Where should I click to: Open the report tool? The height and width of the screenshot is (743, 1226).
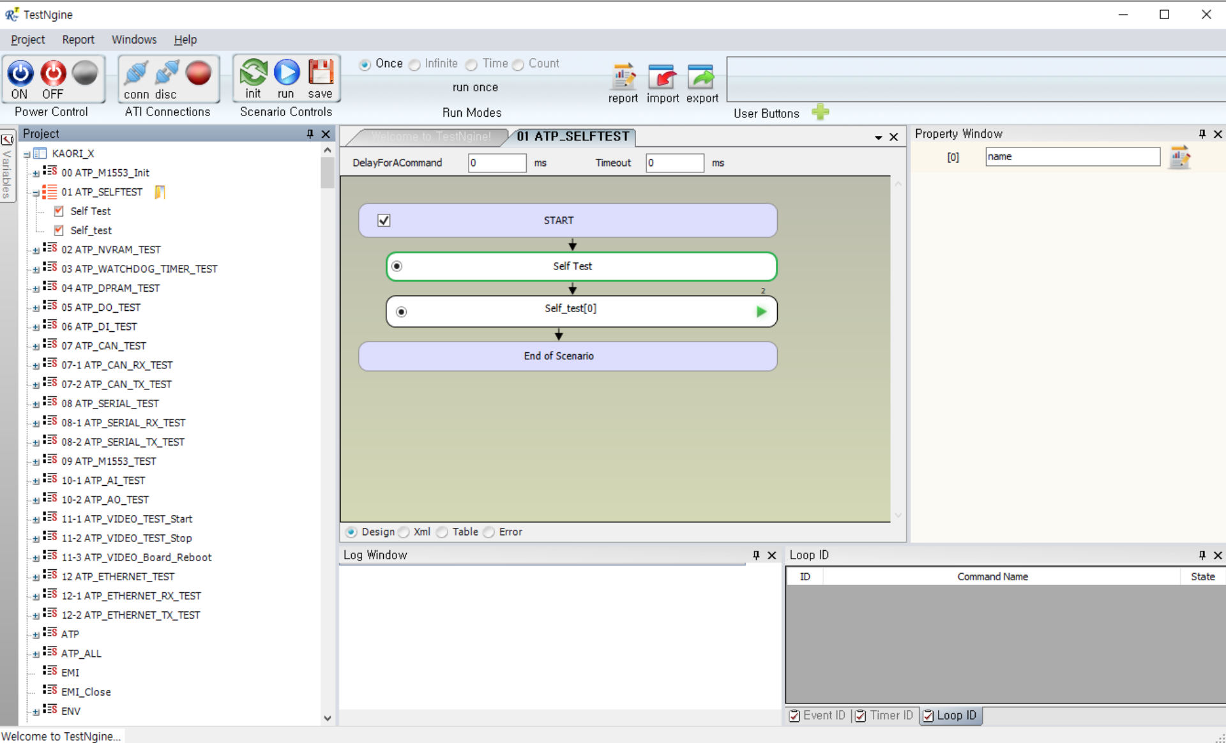point(623,77)
